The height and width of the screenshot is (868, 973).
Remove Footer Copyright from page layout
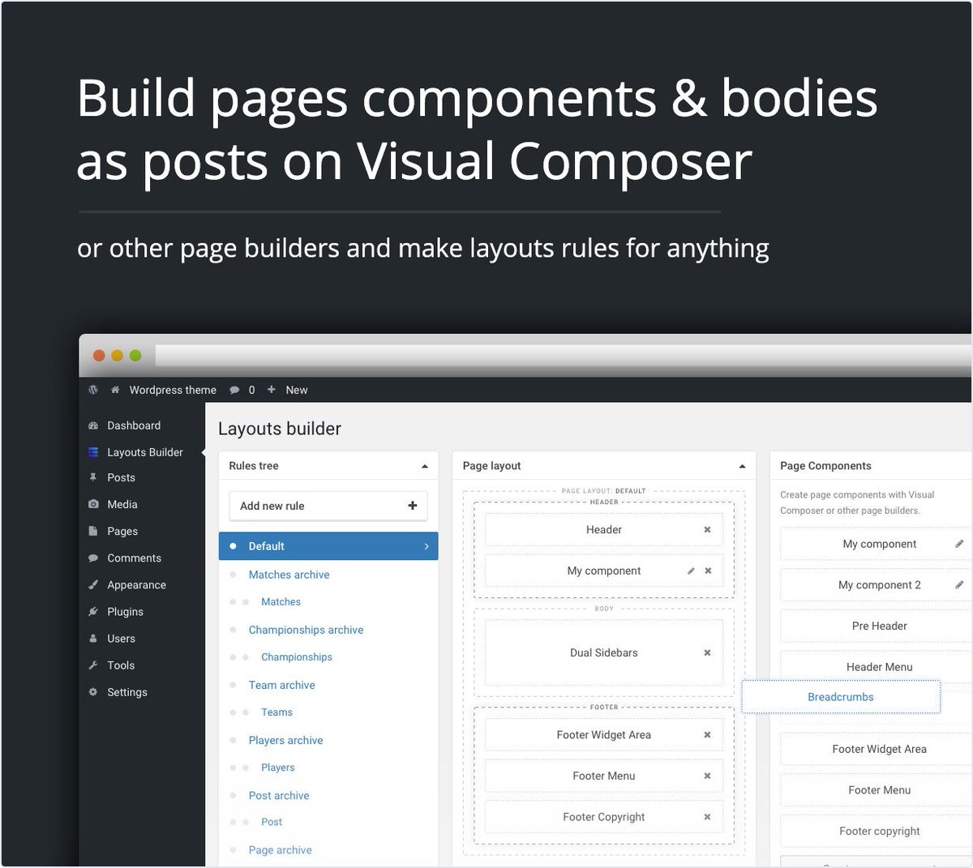tap(707, 818)
